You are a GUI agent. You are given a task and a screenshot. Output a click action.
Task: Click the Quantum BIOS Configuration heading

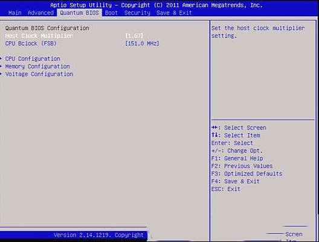point(47,28)
